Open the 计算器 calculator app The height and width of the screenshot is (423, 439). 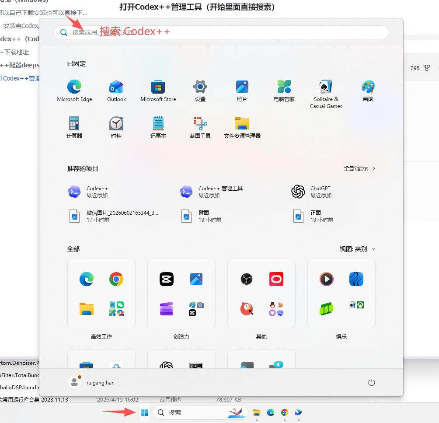(74, 127)
